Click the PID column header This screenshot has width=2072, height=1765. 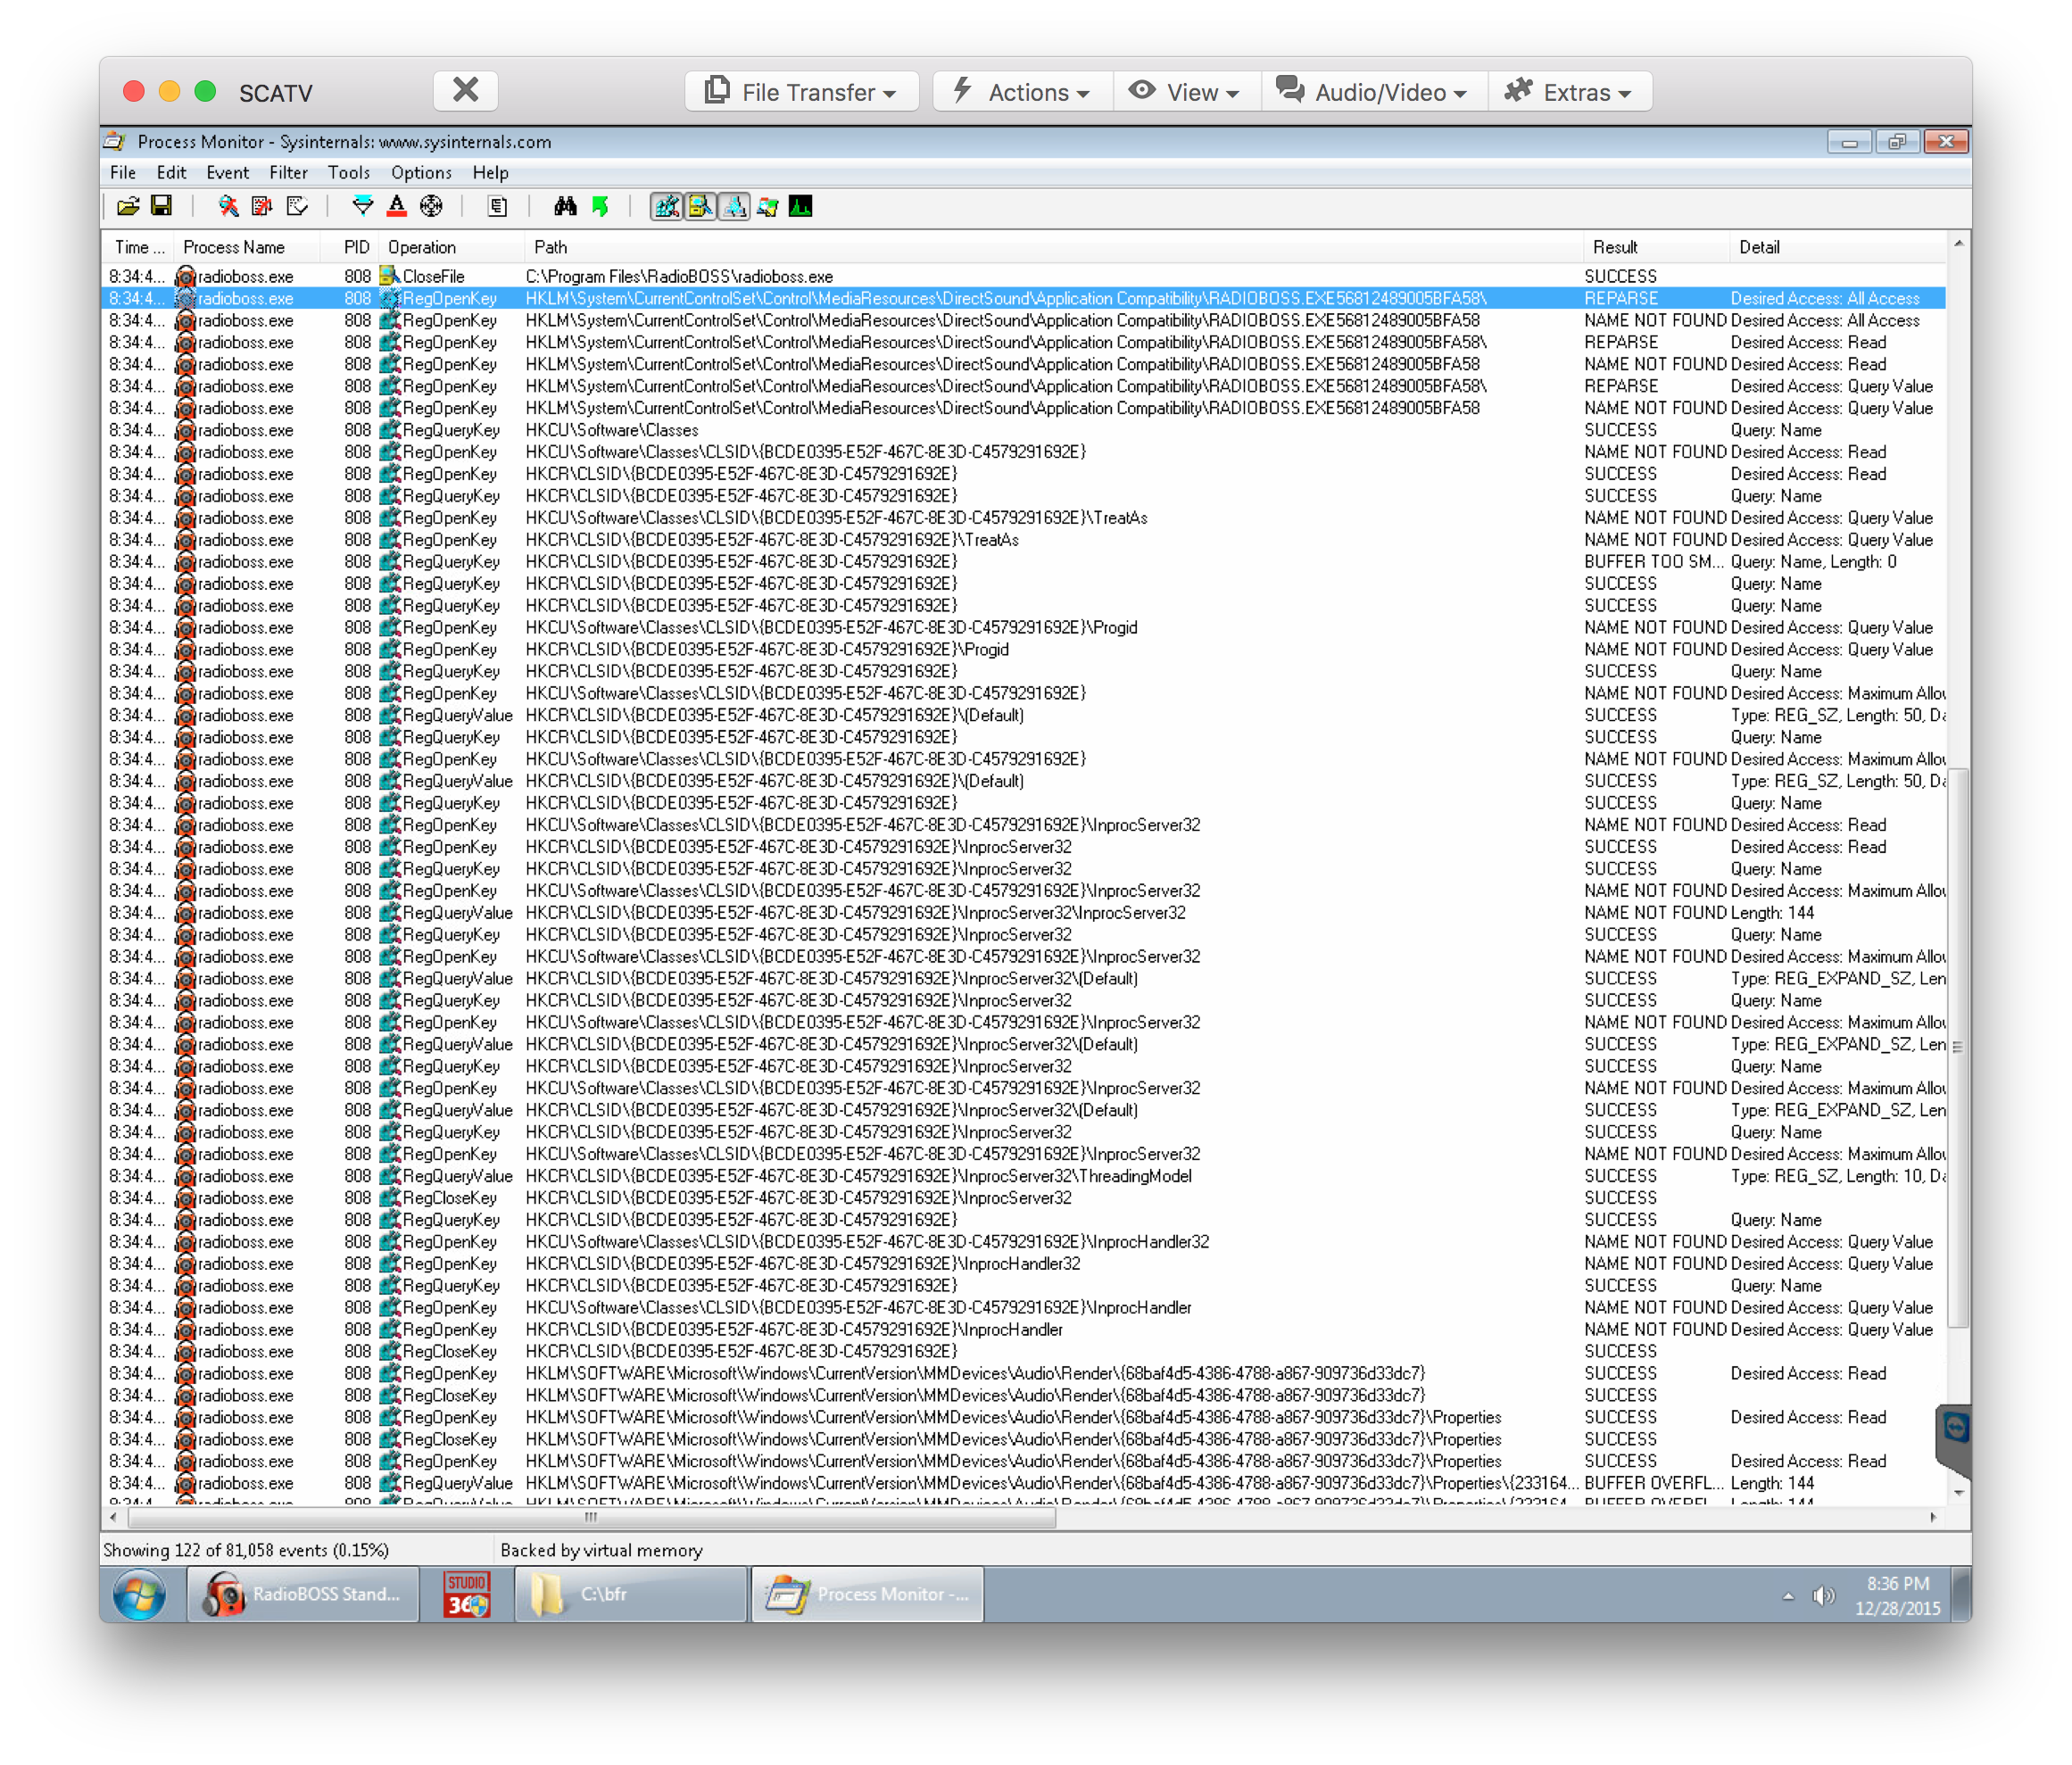pos(352,247)
